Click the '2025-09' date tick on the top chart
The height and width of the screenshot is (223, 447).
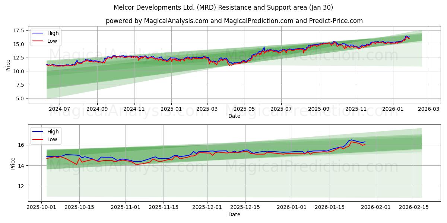[x=319, y=110]
